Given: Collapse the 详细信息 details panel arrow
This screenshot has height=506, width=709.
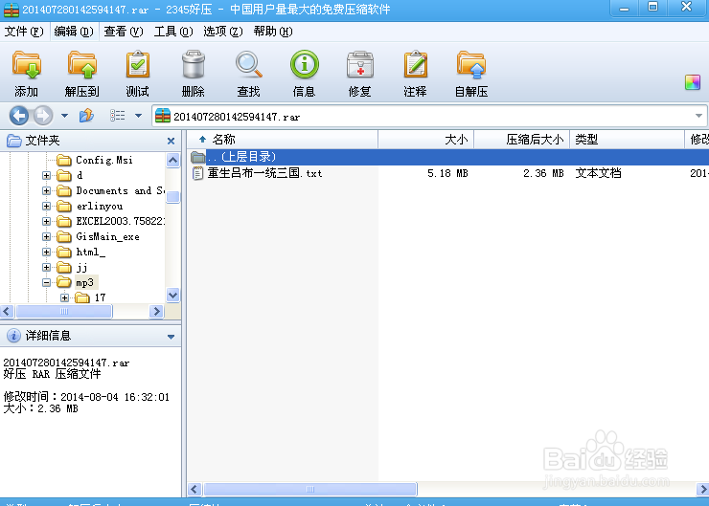Looking at the screenshot, I should click(x=171, y=337).
